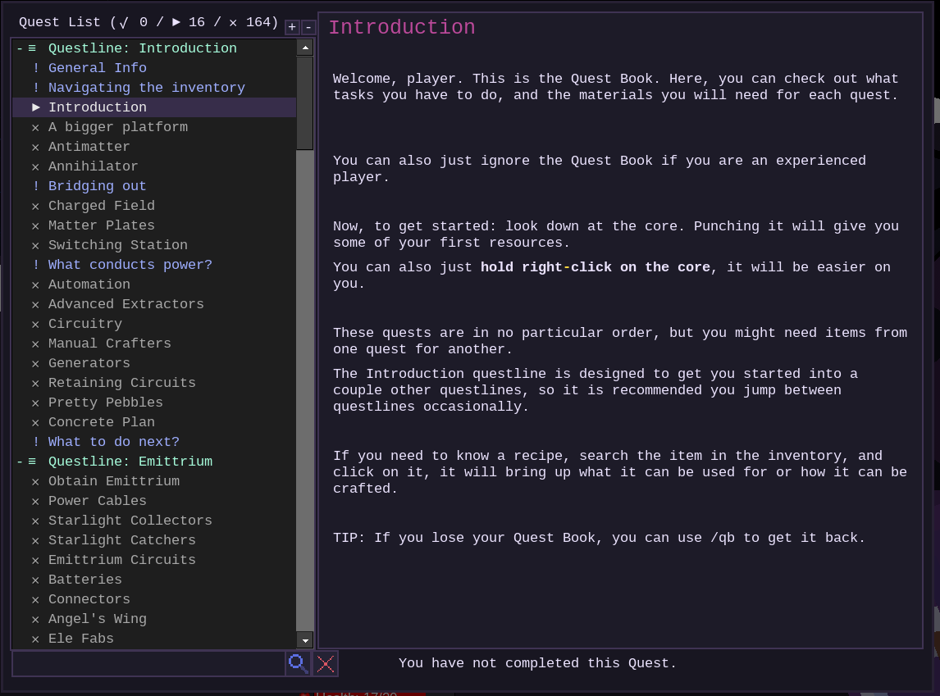Click the quest search input field
The width and height of the screenshot is (940, 696).
click(148, 663)
